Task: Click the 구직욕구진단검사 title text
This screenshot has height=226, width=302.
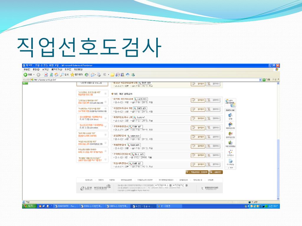Action: pyautogui.click(x=122, y=154)
